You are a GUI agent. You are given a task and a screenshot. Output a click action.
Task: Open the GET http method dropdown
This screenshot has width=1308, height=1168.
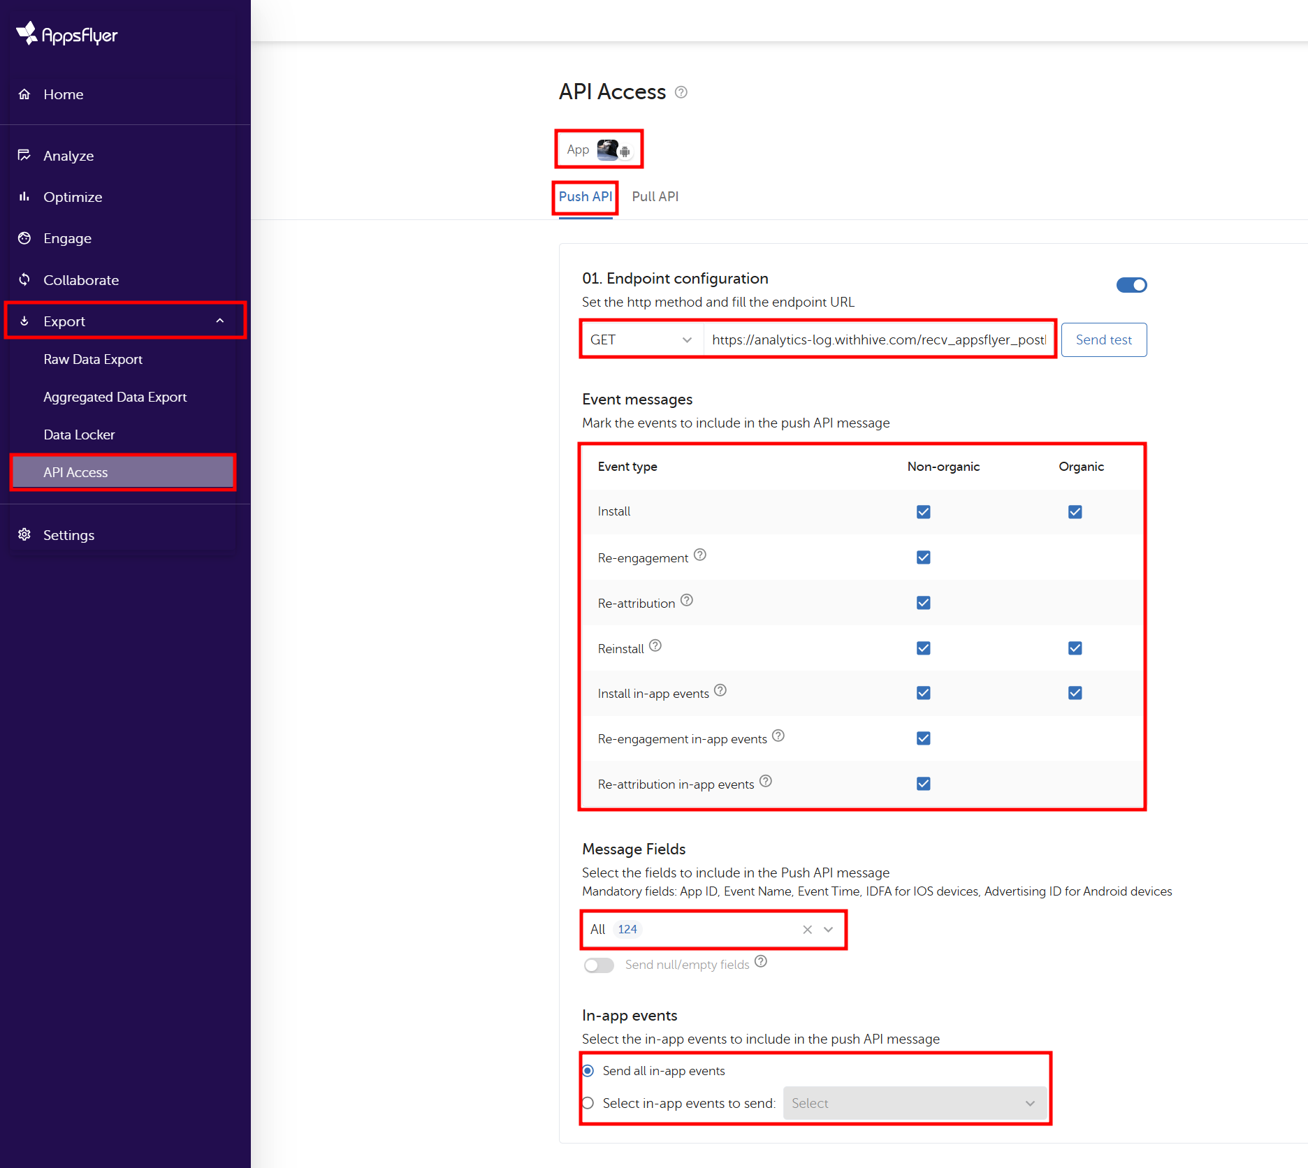641,340
